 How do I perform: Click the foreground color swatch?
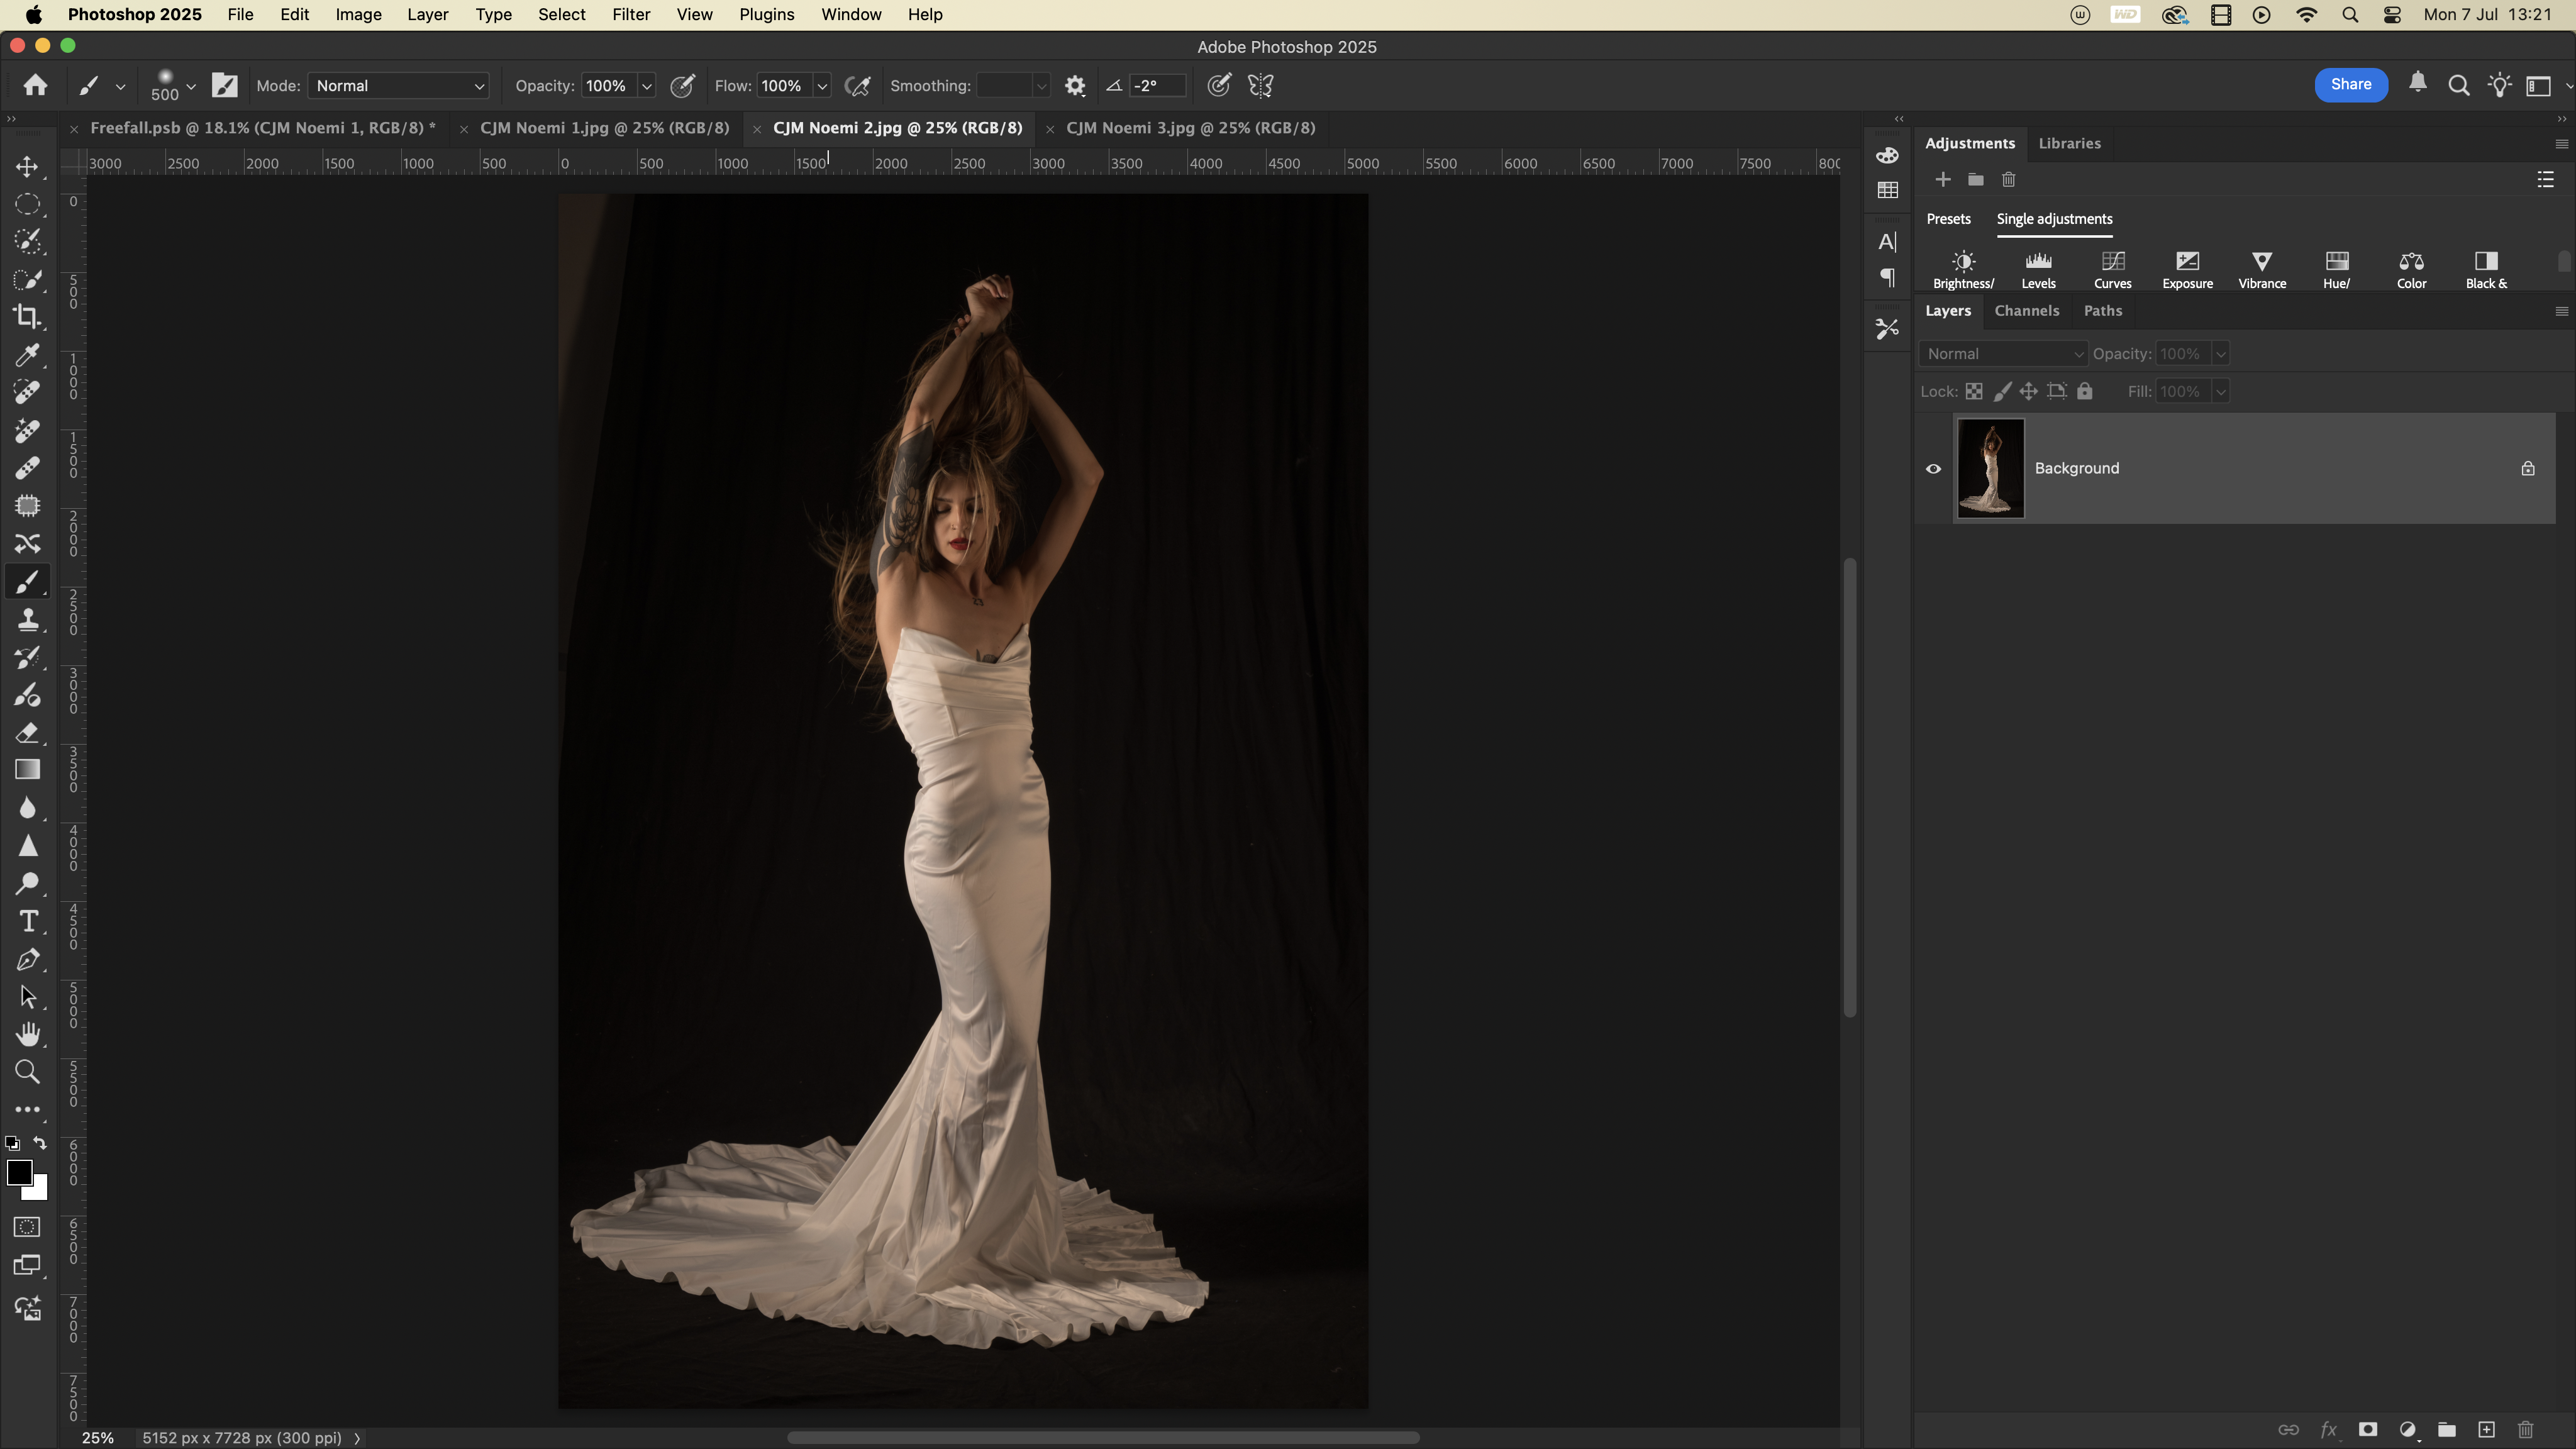19,1173
